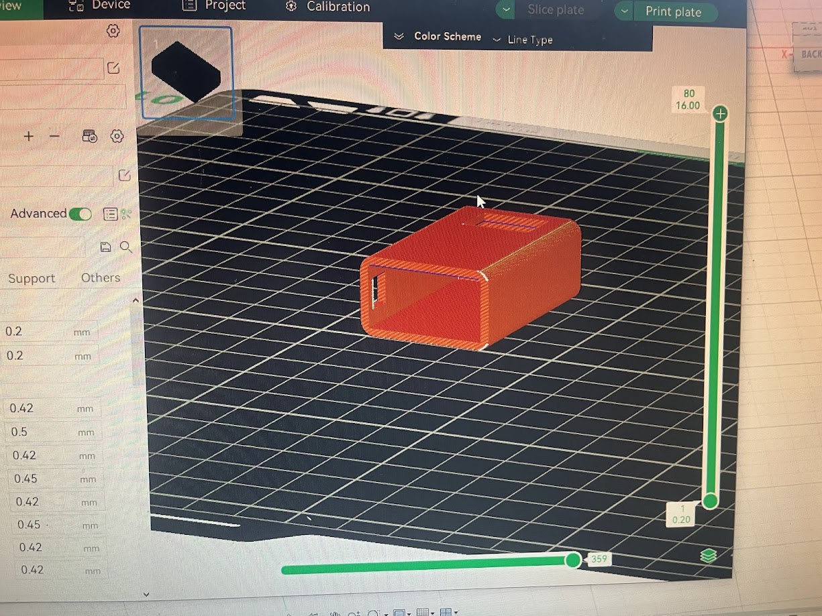
Task: Remove a filament with the minus icon
Action: click(x=54, y=136)
